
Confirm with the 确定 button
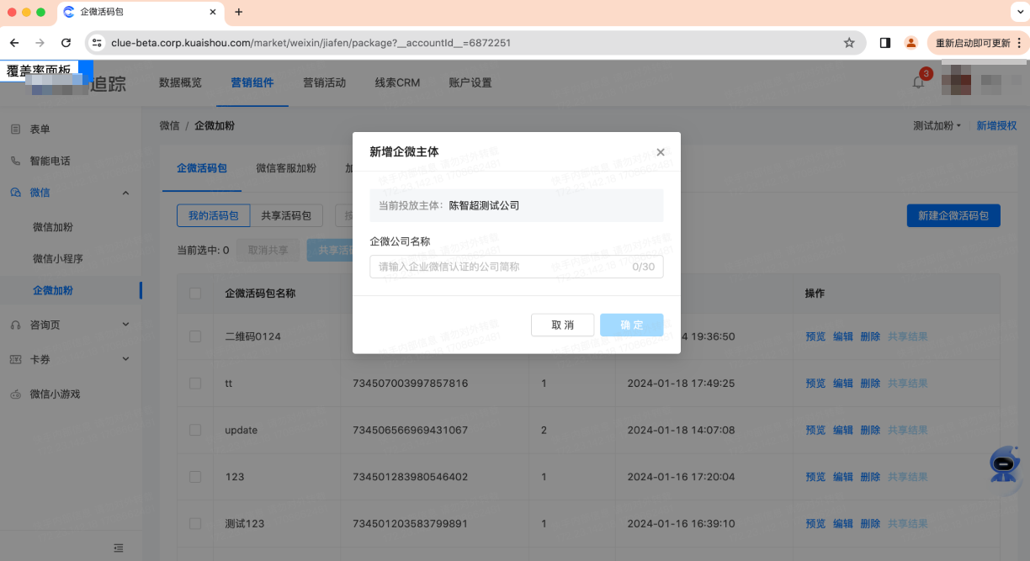click(x=631, y=325)
